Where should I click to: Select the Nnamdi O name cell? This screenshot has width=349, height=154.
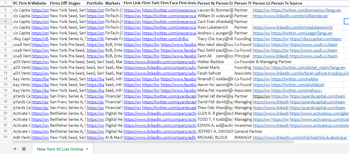(206, 79)
